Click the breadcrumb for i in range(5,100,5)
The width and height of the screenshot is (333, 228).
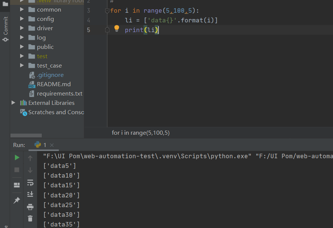click(141, 132)
